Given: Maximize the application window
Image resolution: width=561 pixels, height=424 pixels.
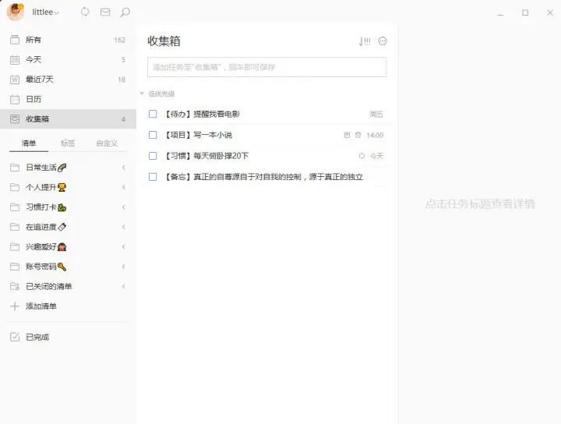Looking at the screenshot, I should (525, 13).
